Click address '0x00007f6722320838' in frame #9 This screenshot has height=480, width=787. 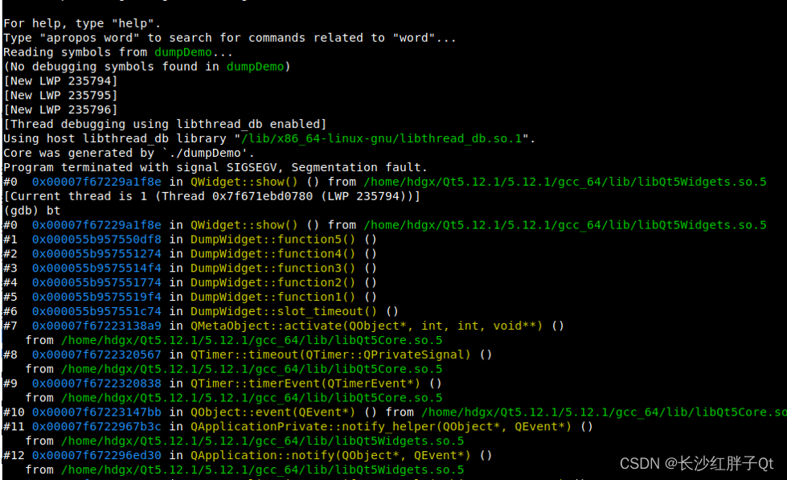click(x=97, y=384)
